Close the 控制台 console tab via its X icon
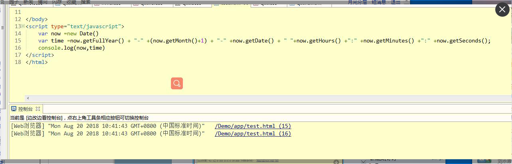 (x=38, y=108)
